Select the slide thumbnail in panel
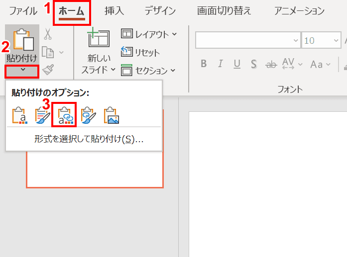The image size is (347, 257). tap(95, 170)
